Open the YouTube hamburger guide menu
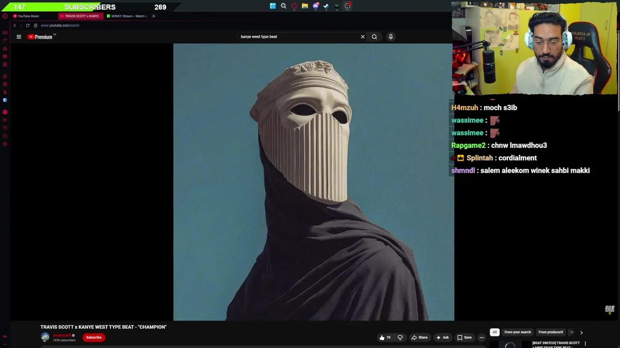Screen dimensions: 620x348 coord(19,37)
